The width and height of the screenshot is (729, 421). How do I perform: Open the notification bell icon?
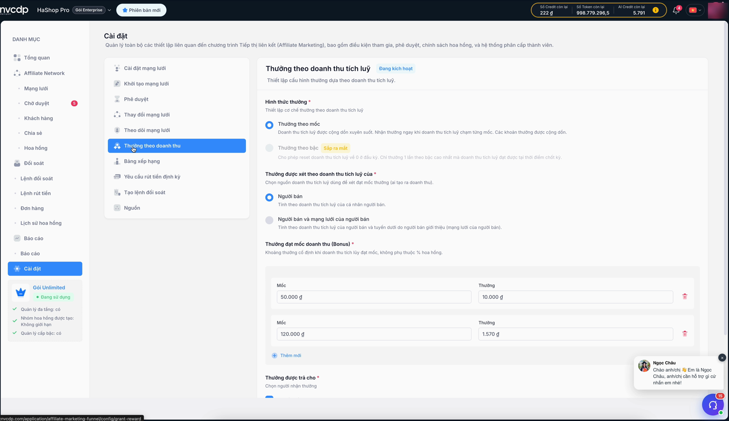pyautogui.click(x=676, y=10)
